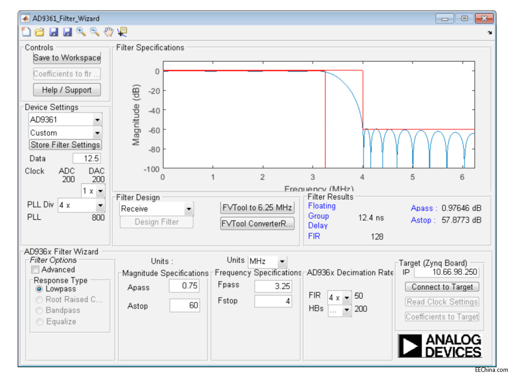Click Coefficients to Target button
The image size is (511, 376).
442,317
